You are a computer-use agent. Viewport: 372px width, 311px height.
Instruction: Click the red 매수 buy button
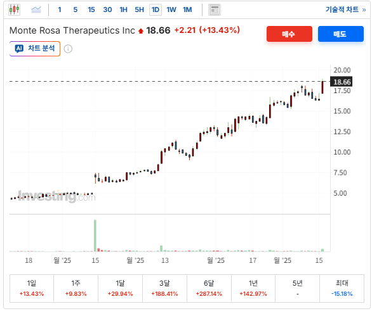pyautogui.click(x=289, y=34)
